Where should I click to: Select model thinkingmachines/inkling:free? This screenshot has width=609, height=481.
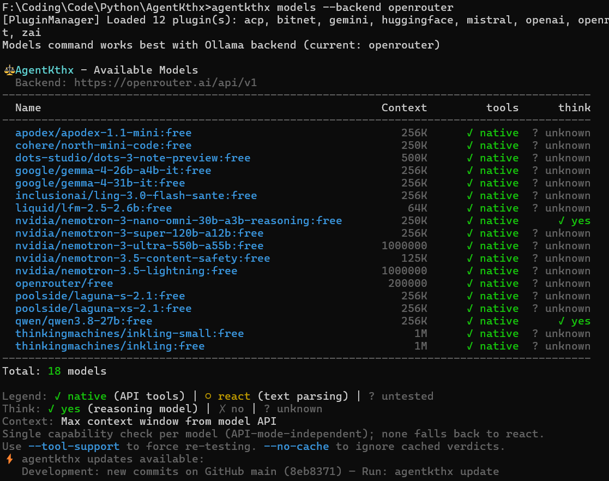pos(110,346)
